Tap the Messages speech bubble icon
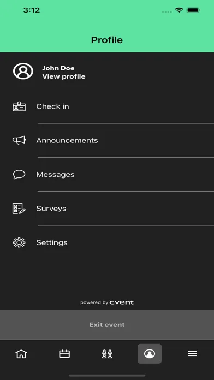 [x=19, y=175]
